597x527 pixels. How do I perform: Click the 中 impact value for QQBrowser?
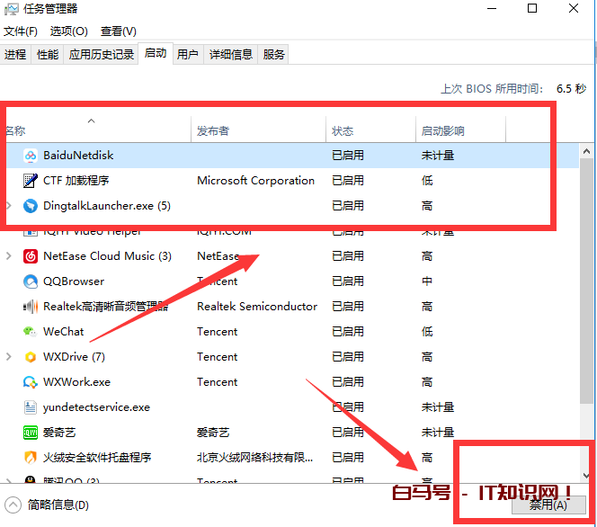click(x=427, y=281)
